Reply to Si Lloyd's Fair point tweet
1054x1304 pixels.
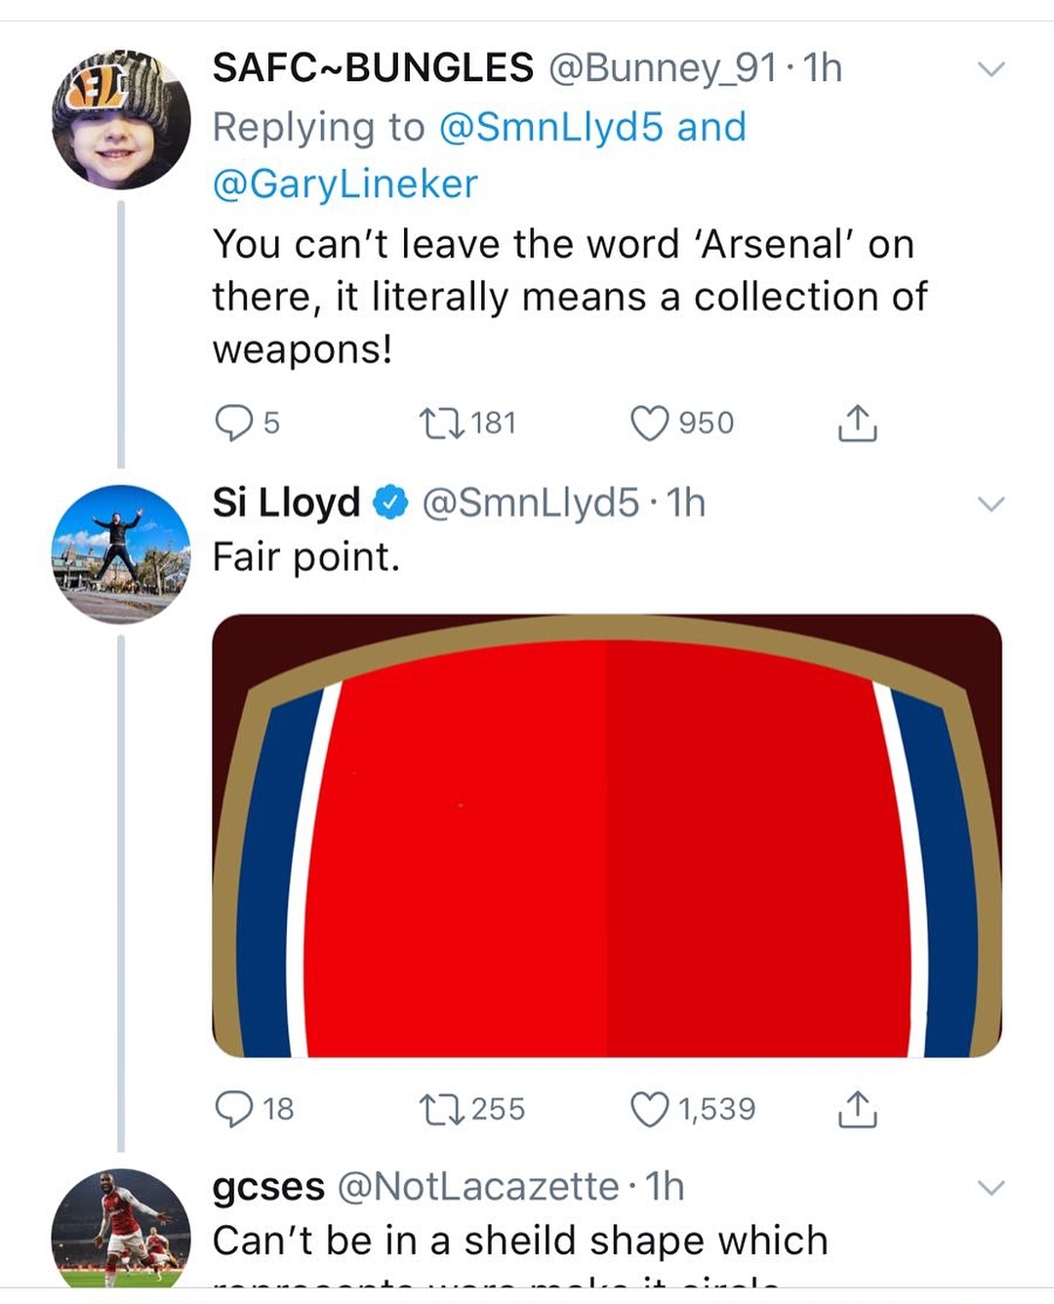pos(234,1109)
